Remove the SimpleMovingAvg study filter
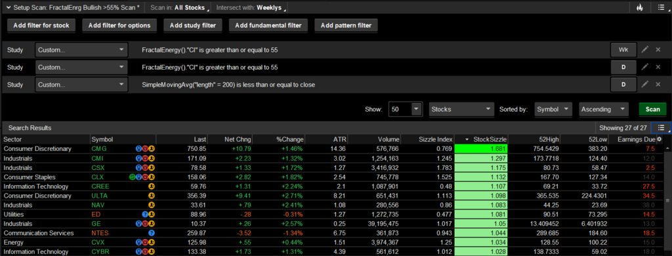The image size is (672, 256). (x=658, y=85)
